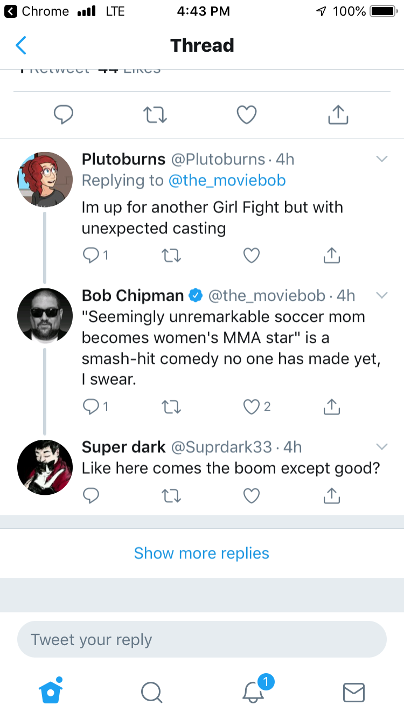Viewport: 404px width, 719px height.
Task: Focus the Tweet your reply field
Action: tap(202, 639)
